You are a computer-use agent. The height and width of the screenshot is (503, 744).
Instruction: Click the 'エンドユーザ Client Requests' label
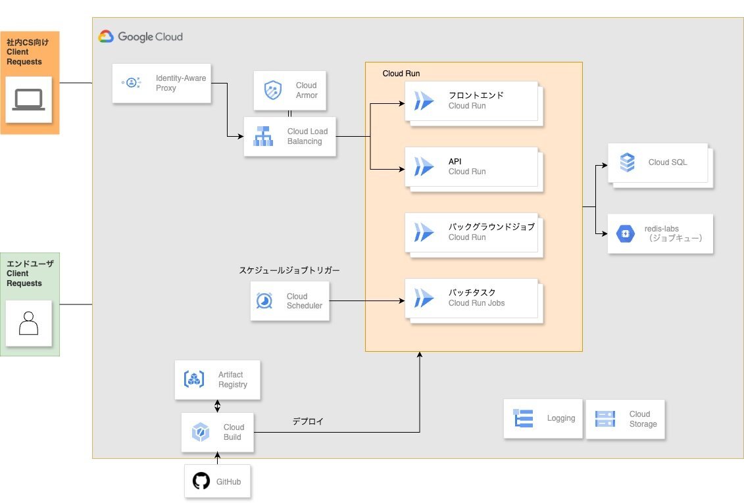tap(30, 273)
